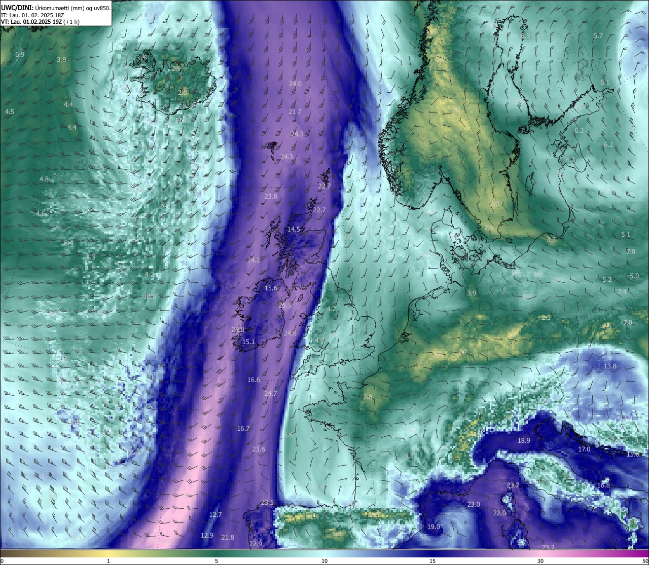Click the 25.5 value label
This screenshot has width=649, height=565.
285,305
